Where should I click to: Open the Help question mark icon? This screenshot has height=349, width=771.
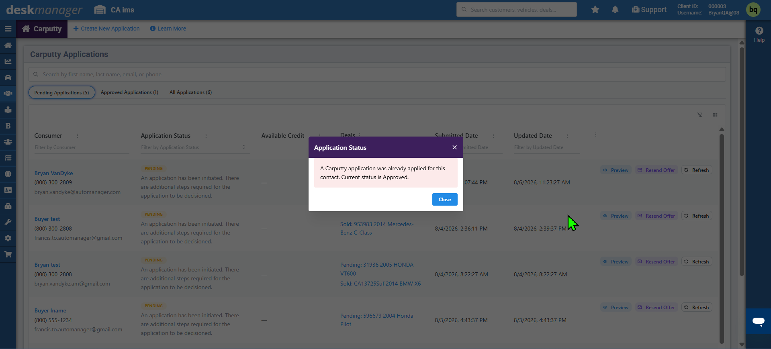[759, 31]
